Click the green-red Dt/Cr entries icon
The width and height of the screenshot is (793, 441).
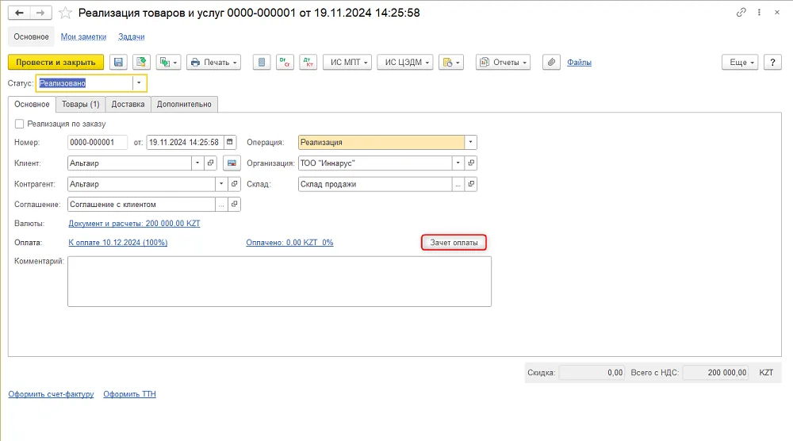(x=285, y=62)
